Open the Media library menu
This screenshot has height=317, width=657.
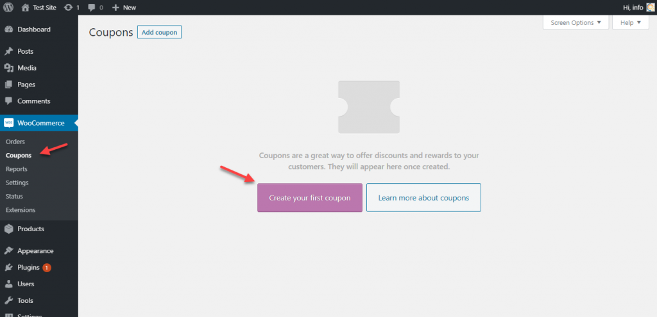coord(26,68)
